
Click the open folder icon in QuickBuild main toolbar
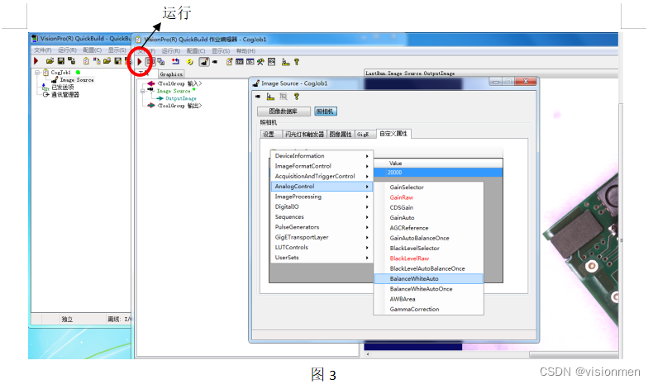50,61
